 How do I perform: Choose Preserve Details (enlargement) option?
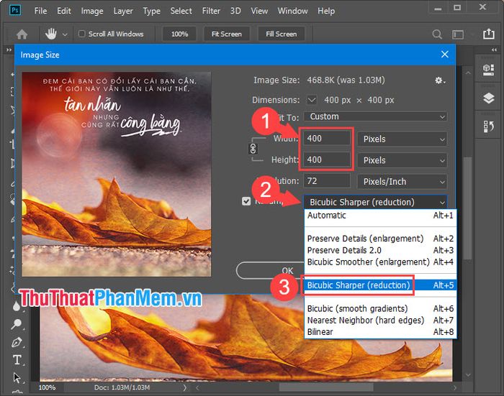380,239
